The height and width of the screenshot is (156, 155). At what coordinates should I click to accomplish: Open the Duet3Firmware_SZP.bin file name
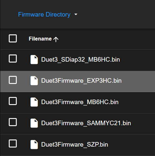point(75,145)
